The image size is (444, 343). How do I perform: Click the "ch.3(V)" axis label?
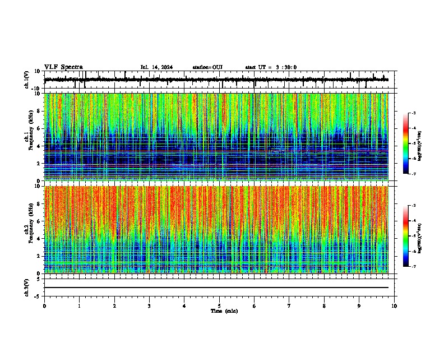(x=27, y=288)
